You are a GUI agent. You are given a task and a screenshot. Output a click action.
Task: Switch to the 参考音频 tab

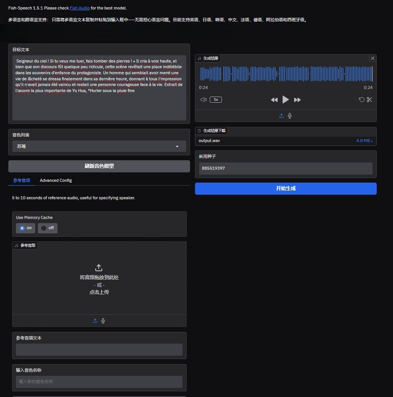(22, 180)
